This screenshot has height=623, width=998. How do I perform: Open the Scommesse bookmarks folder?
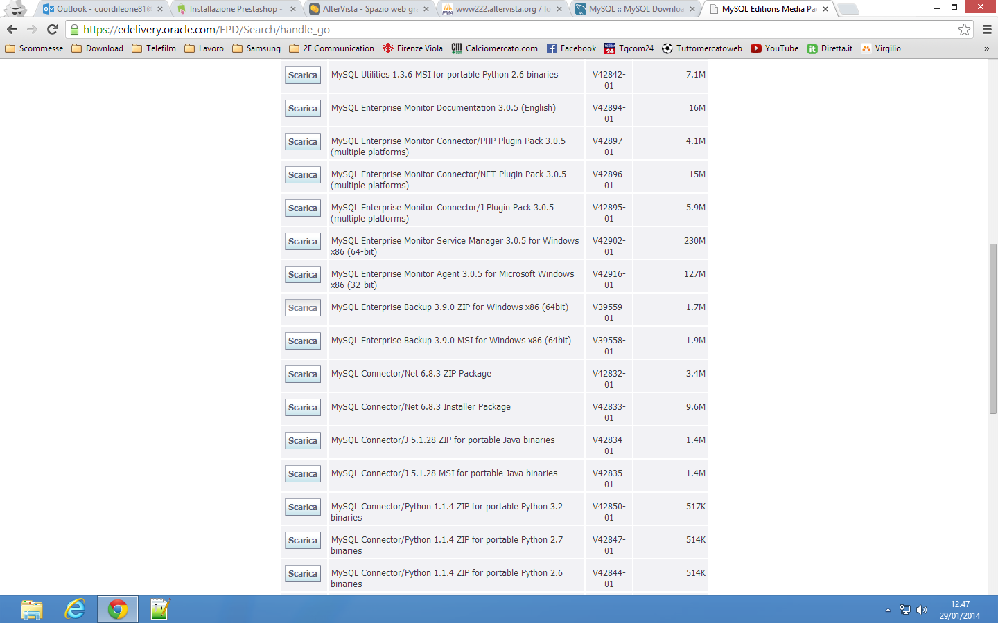coord(34,48)
